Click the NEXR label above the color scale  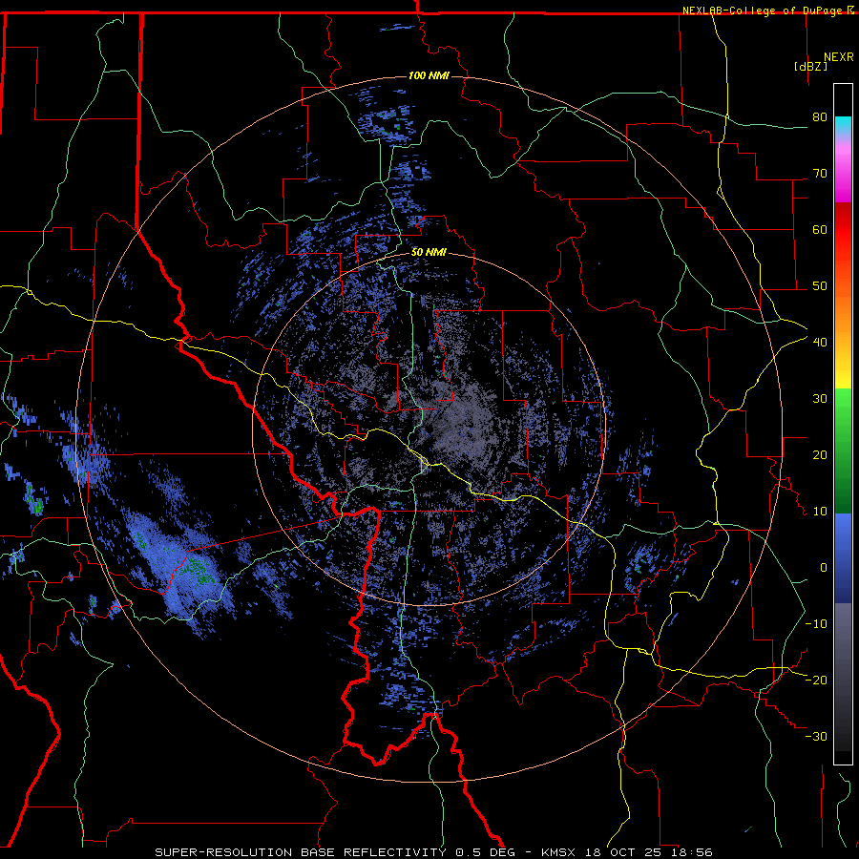pyautogui.click(x=839, y=57)
